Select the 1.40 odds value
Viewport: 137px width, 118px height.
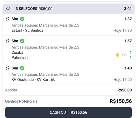tap(128, 68)
